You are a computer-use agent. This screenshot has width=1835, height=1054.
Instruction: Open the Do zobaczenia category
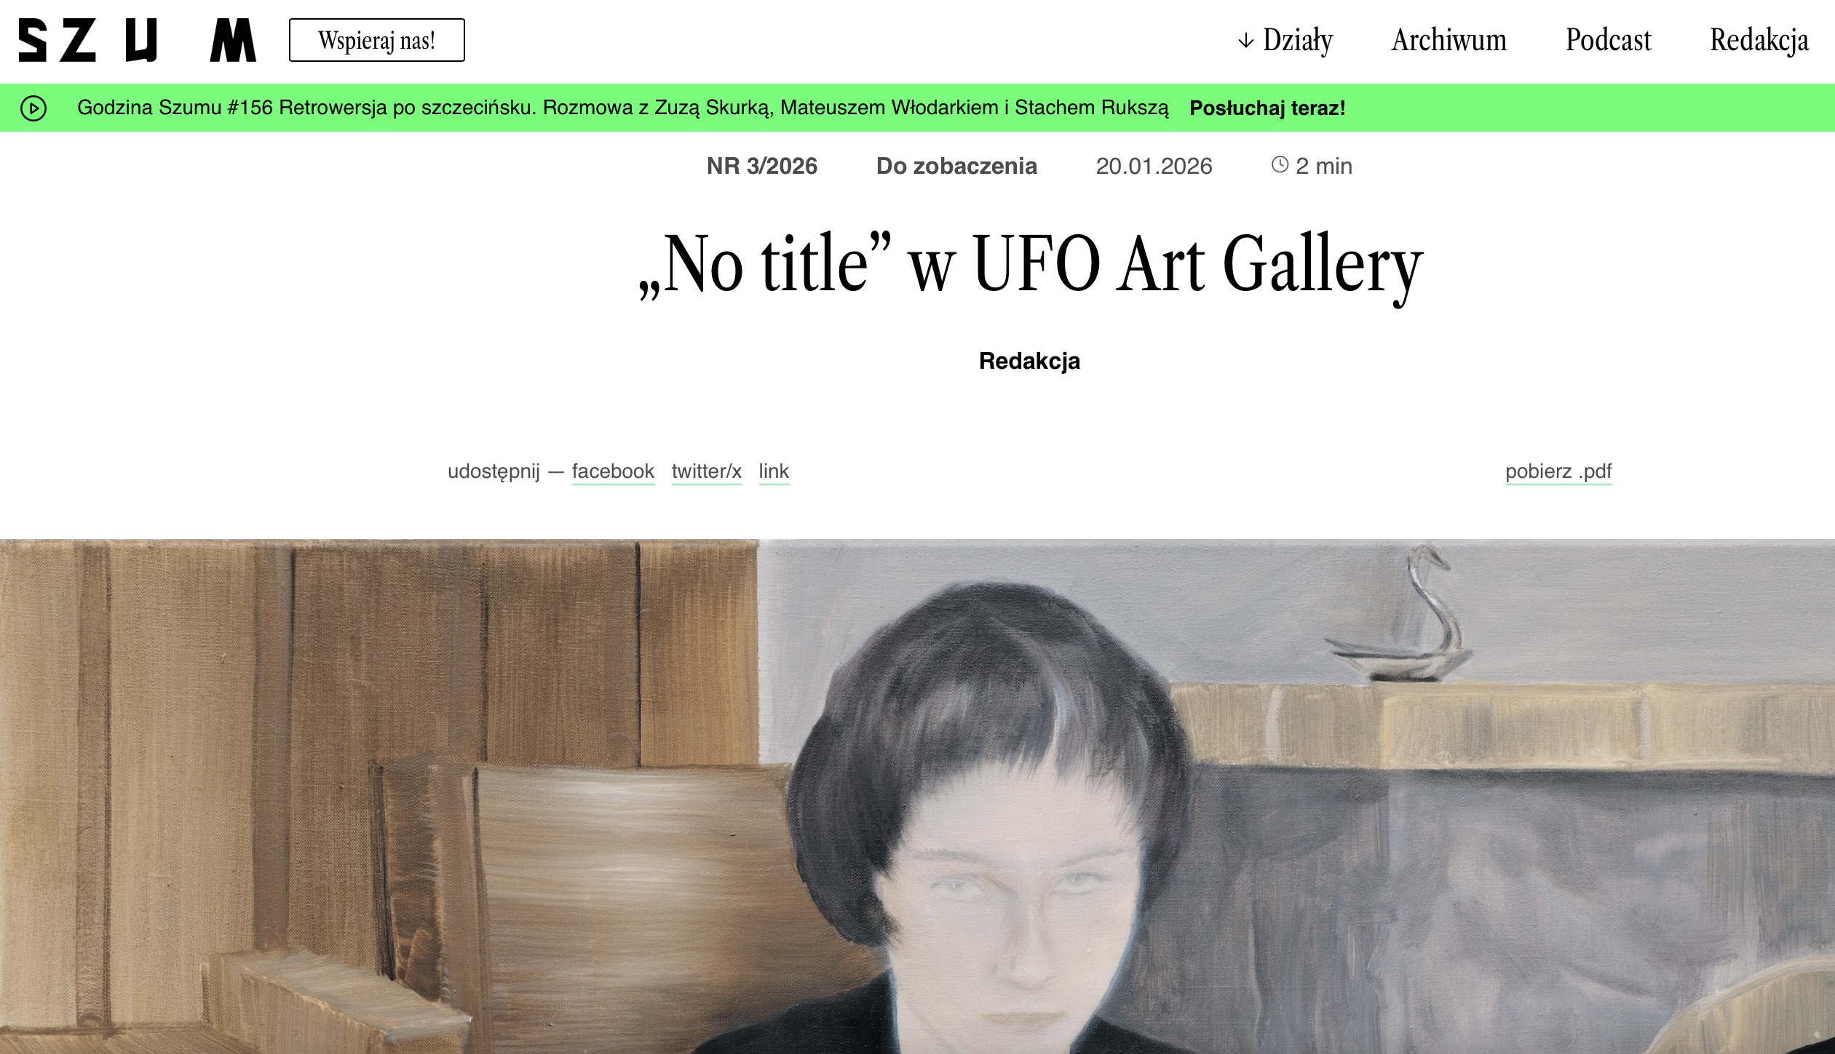pos(956,166)
